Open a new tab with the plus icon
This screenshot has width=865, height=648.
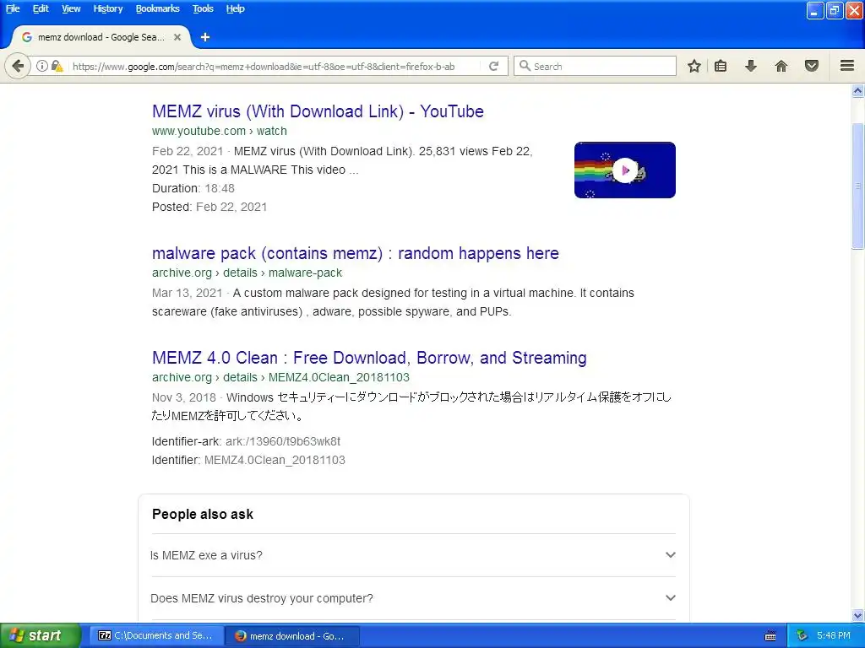205,37
